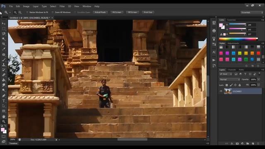This screenshot has width=265, height=149.
Task: Open the Fill slider arrow
Action: pos(259,85)
